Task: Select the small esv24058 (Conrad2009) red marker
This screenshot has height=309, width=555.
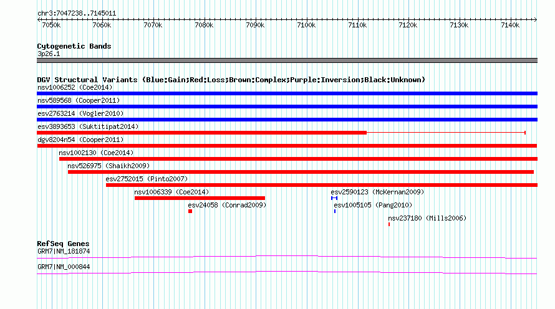Action: tap(190, 211)
